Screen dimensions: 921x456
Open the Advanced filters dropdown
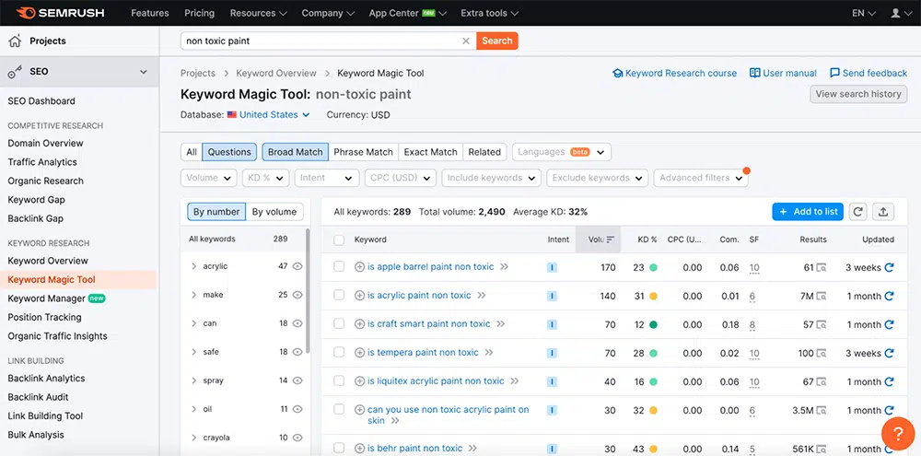pos(701,178)
